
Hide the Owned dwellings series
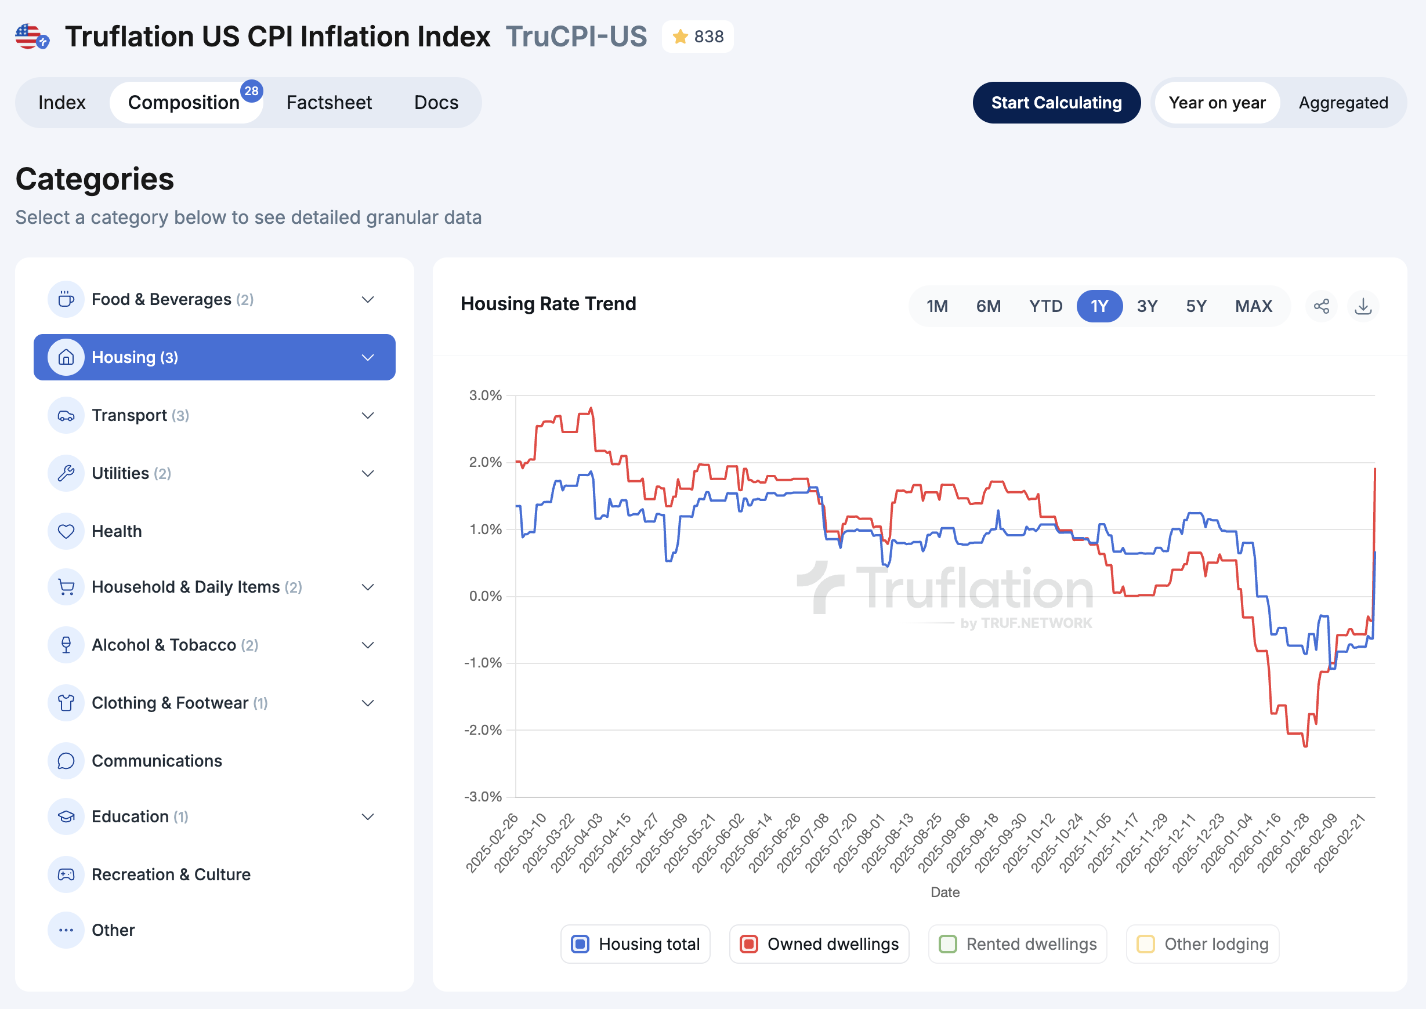(748, 945)
